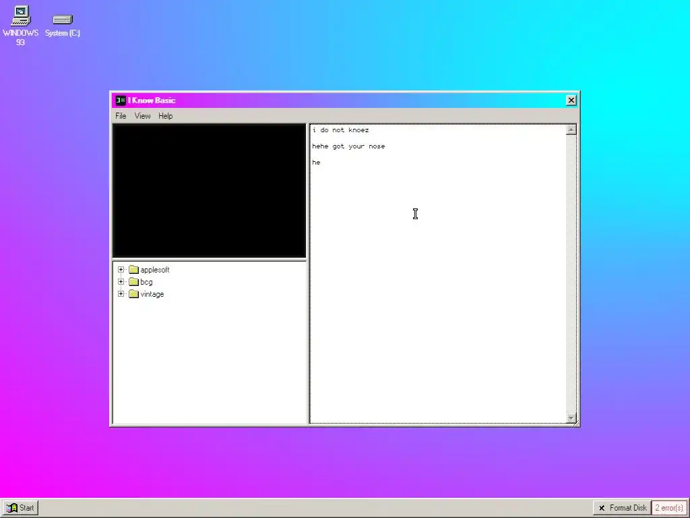Open the WINDOWS 93 desktop icon
690x518 pixels.
pos(21,26)
